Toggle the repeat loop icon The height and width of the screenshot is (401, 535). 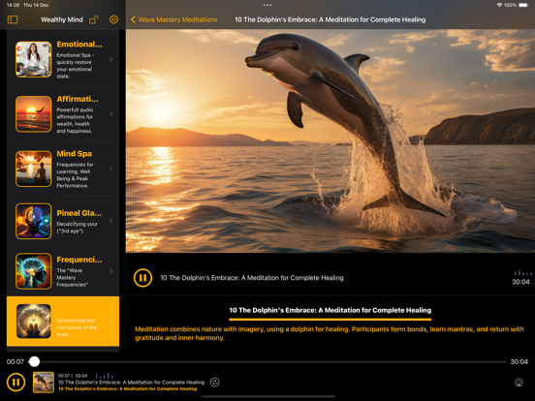pos(214,383)
